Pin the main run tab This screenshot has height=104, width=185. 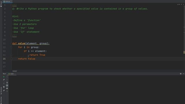[4, 90]
